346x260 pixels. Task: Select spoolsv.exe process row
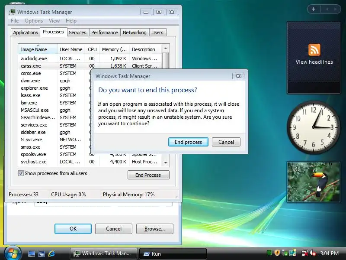click(54, 154)
